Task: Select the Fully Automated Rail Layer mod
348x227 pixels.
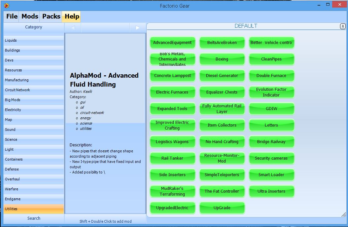Action: click(222, 109)
